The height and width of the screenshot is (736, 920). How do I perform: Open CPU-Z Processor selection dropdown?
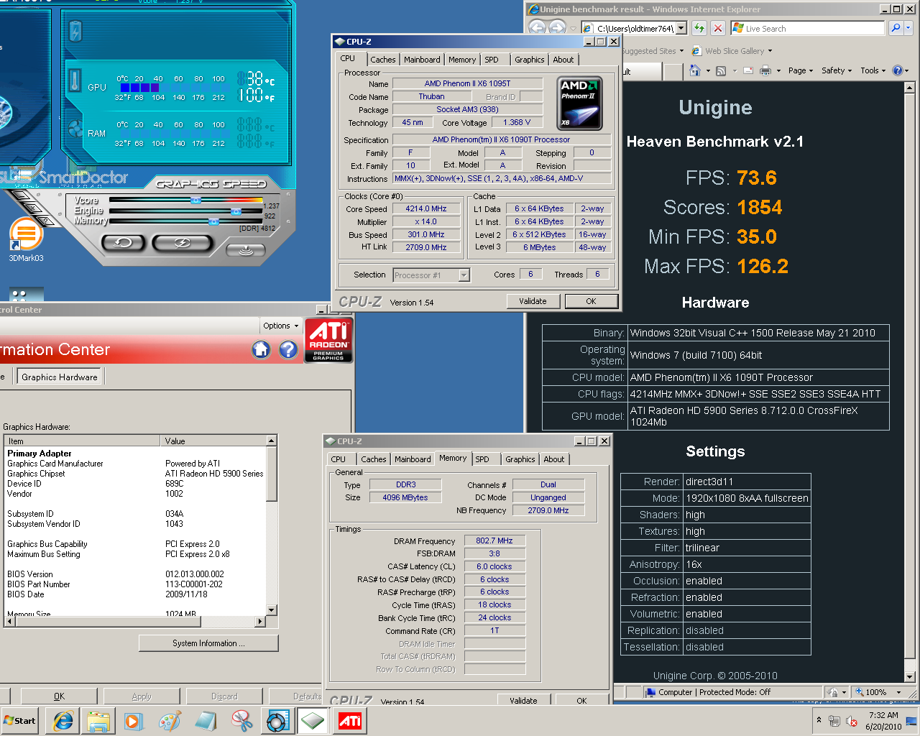(x=464, y=275)
